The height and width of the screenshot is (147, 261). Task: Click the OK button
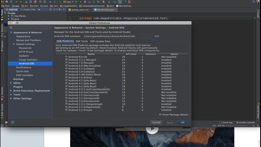click(183, 122)
